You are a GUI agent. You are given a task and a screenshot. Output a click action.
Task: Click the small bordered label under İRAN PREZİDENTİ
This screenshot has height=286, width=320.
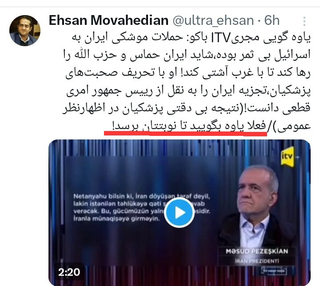(x=274, y=271)
